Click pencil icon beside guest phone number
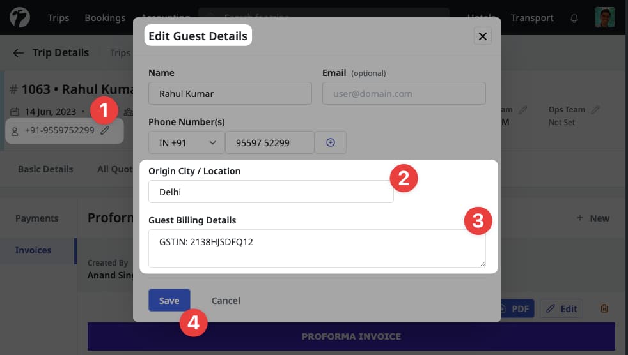Viewport: 628px width, 355px height. pos(105,130)
